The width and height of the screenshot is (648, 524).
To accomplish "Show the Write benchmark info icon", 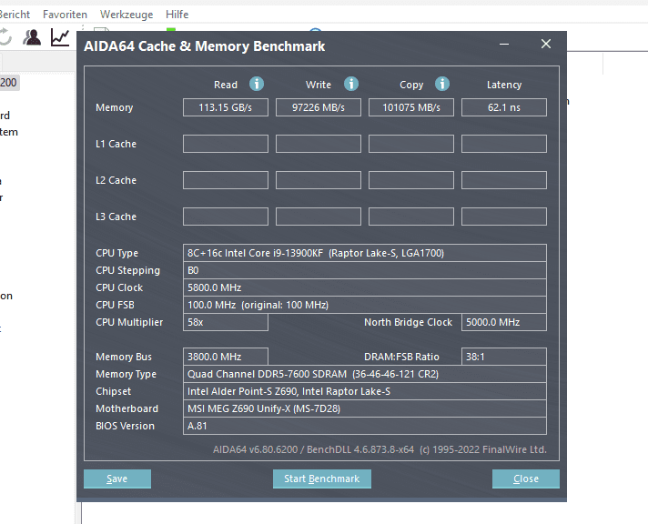I will point(351,84).
